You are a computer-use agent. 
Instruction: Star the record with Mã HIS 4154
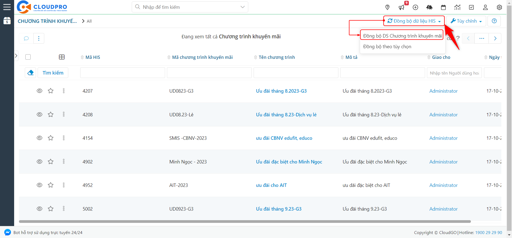coord(51,138)
